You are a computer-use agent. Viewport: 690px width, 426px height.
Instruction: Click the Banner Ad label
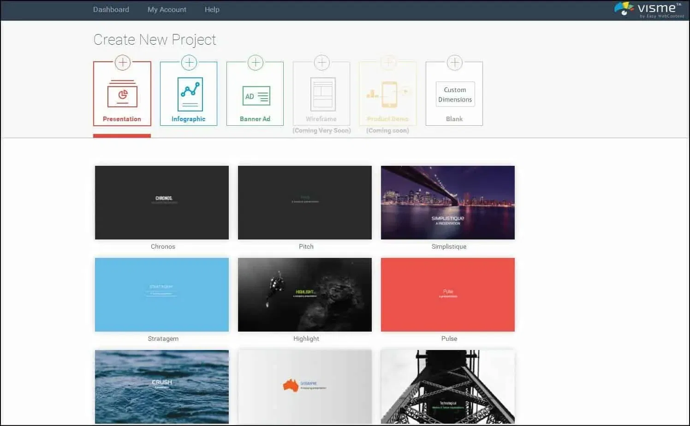click(x=255, y=119)
